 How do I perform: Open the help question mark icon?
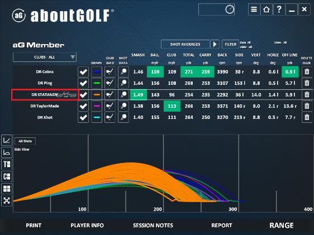[x=279, y=9]
